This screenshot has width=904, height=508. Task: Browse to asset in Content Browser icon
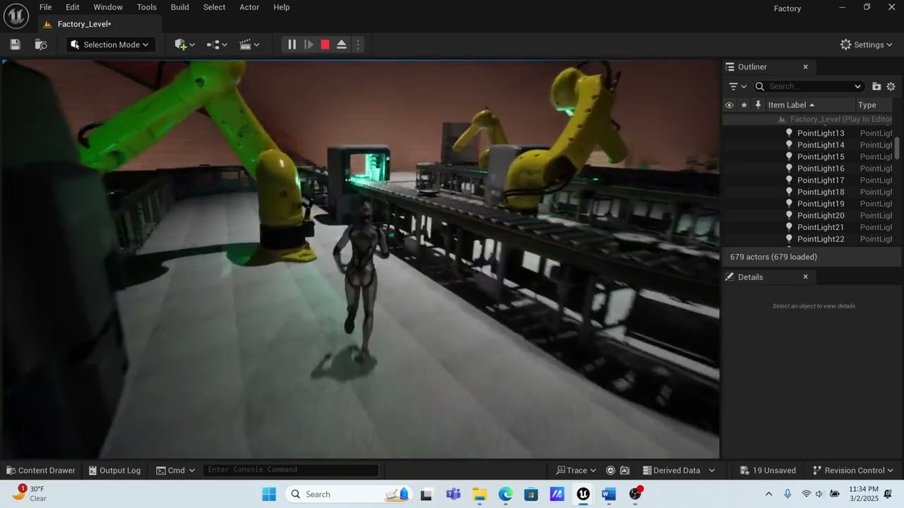click(x=41, y=44)
